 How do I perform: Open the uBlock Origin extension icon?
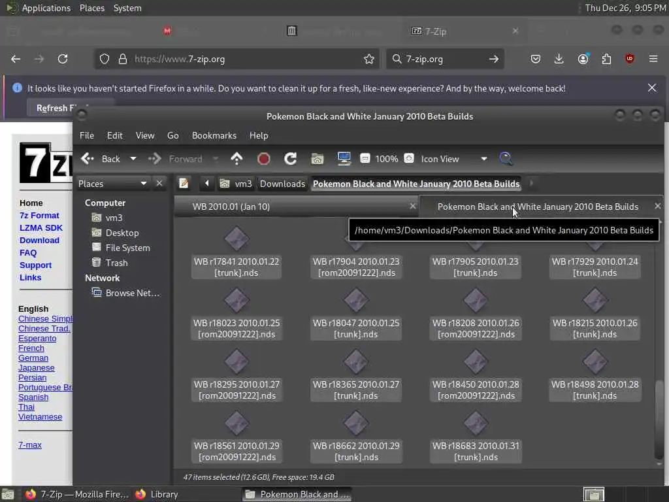tap(630, 59)
